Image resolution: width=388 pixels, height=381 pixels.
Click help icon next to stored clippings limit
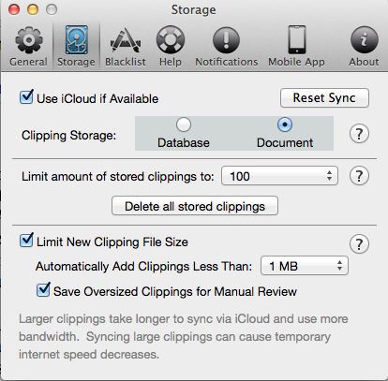point(359,176)
